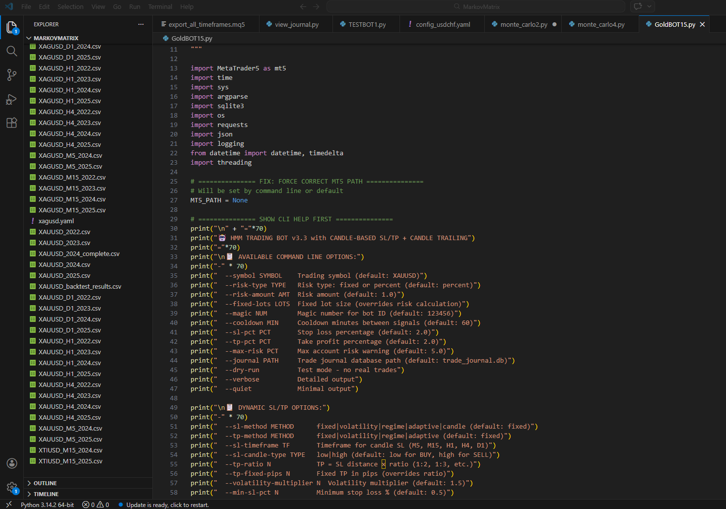
Task: Click the navigate back arrow
Action: (x=303, y=6)
